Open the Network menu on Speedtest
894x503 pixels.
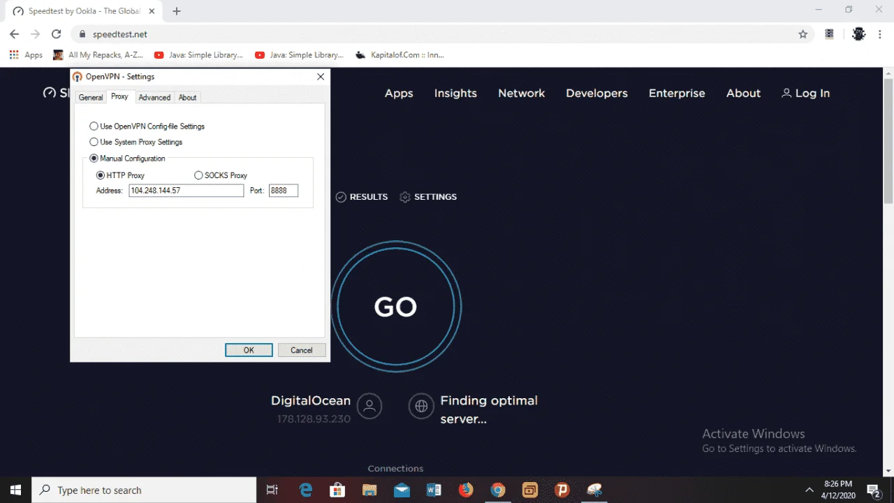[522, 93]
